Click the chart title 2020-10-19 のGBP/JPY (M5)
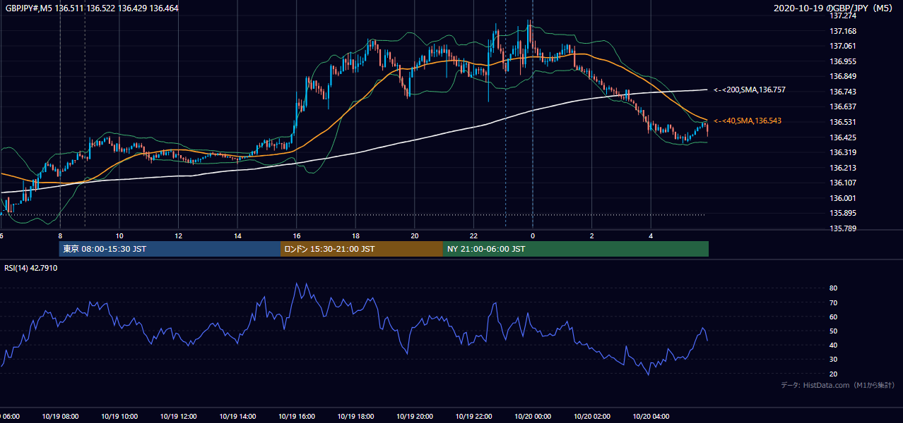The width and height of the screenshot is (903, 423). (x=834, y=8)
